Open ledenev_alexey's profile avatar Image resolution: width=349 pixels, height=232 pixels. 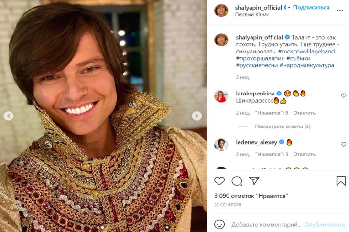pyautogui.click(x=221, y=145)
